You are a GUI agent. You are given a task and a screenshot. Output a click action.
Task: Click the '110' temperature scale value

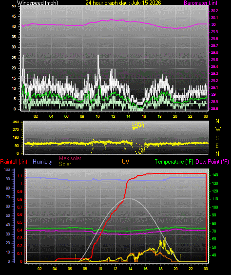click(215, 199)
